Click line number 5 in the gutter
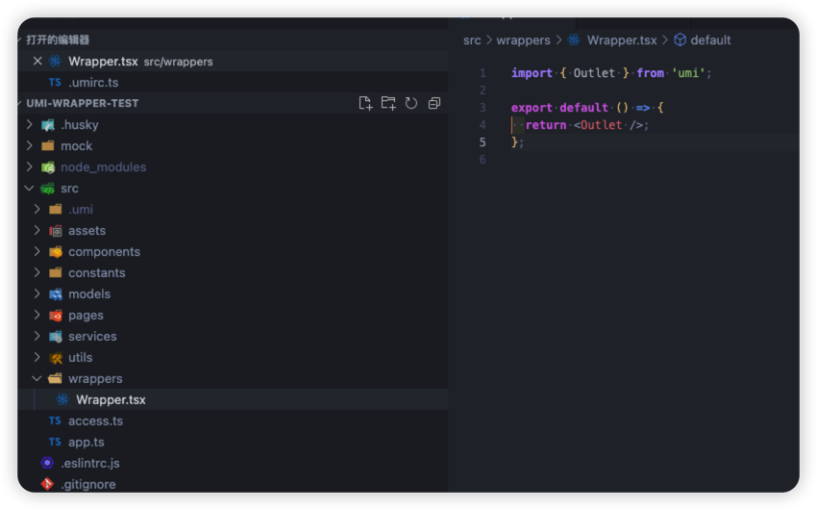The image size is (817, 510). pos(483,142)
